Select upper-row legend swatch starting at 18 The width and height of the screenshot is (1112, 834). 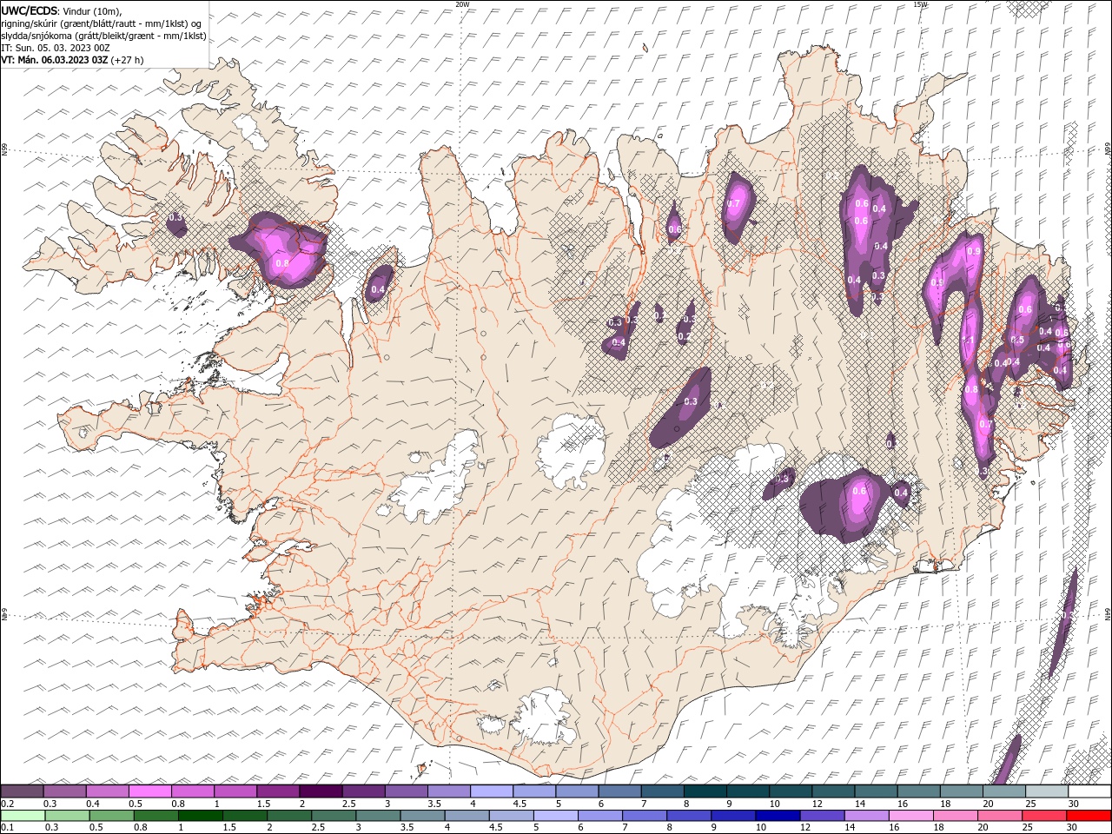[x=960, y=791]
